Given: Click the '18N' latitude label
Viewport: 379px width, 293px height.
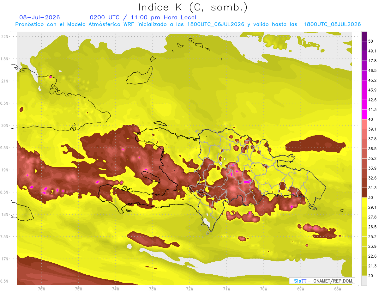Looking at the screenshot, I should (5, 214).
